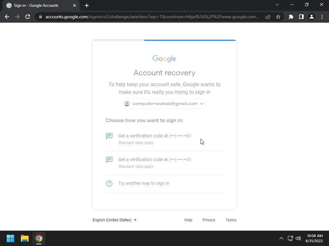Bookmark this page with the star icon

278,17
